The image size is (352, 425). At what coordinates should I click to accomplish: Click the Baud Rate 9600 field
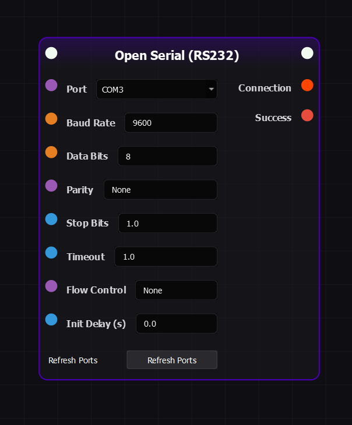[171, 123]
